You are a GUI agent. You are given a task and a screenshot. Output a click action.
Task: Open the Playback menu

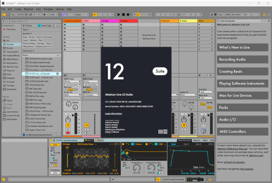coord(29,9)
